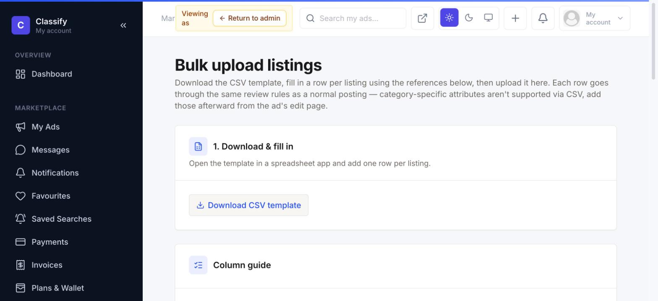
Task: Click the Dashboard grid icon
Action: pyautogui.click(x=20, y=74)
